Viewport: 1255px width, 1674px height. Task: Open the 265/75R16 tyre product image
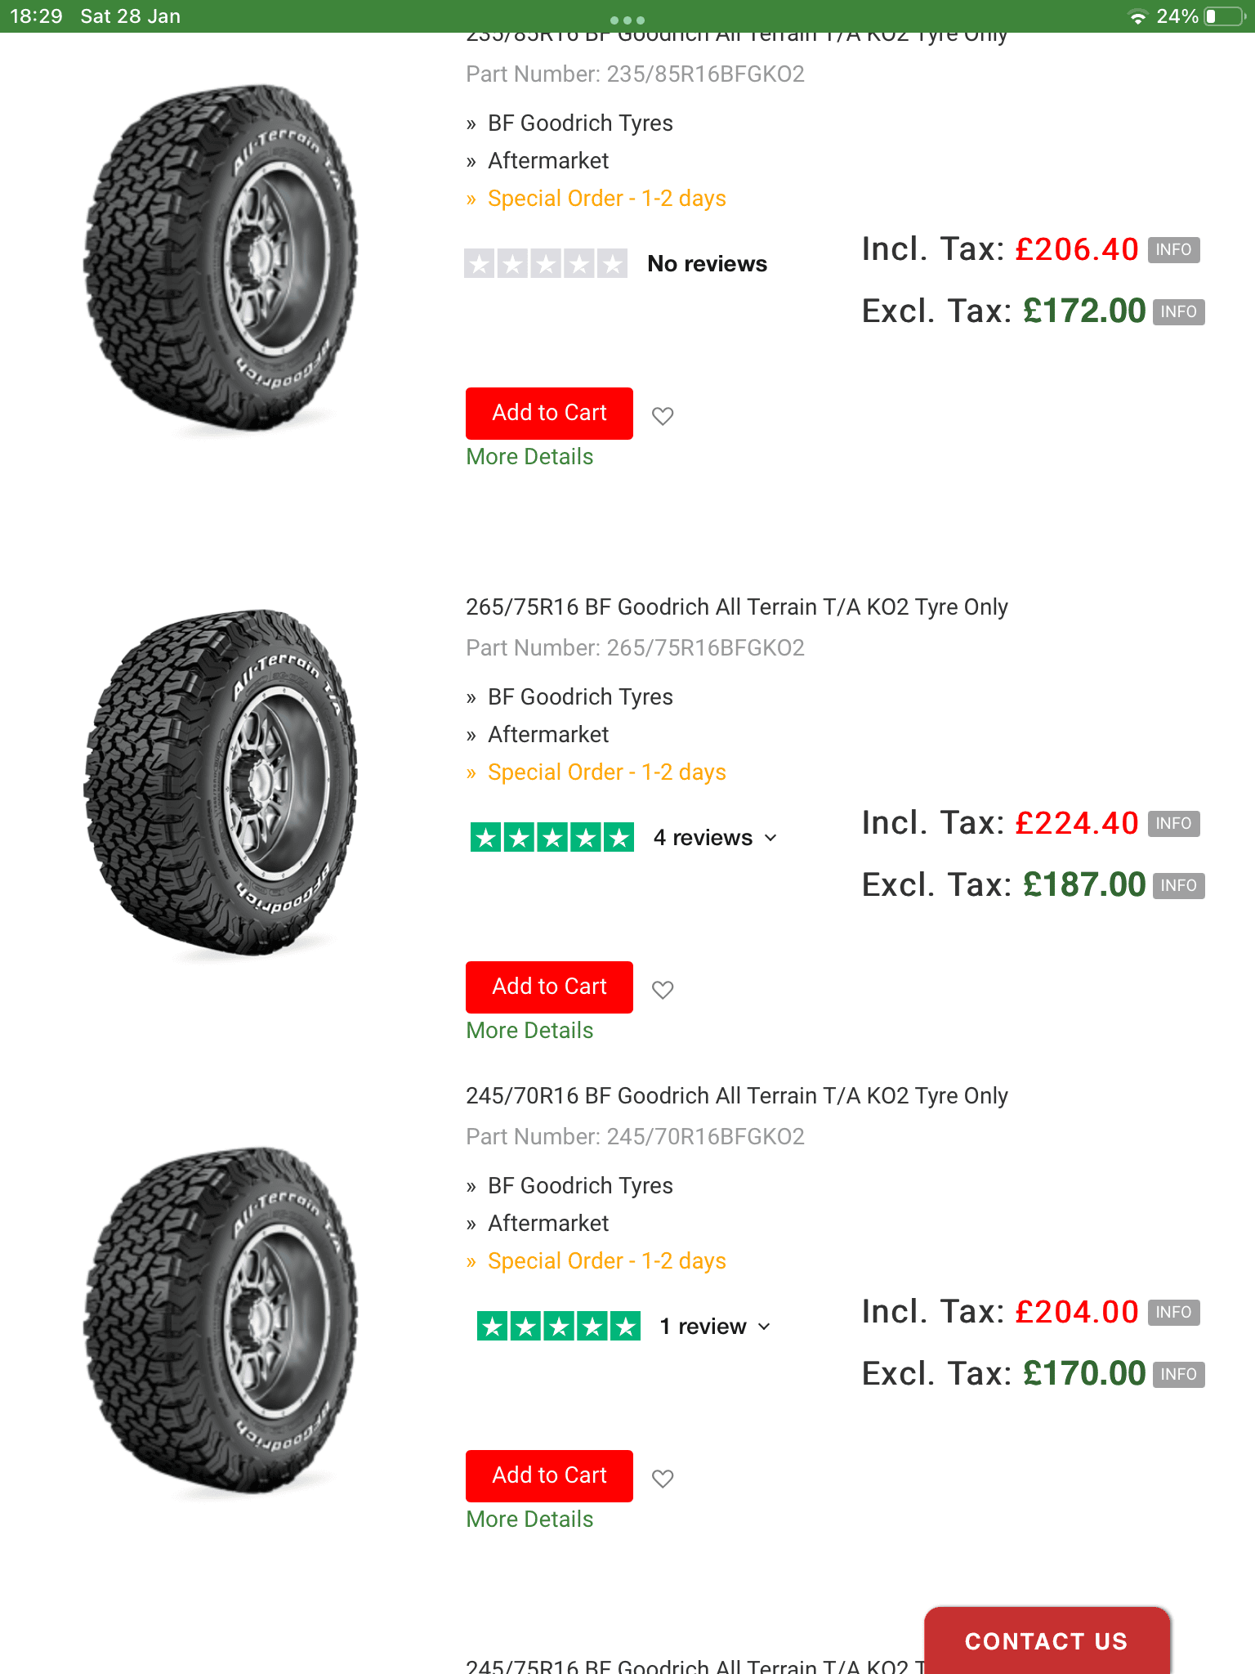[221, 783]
